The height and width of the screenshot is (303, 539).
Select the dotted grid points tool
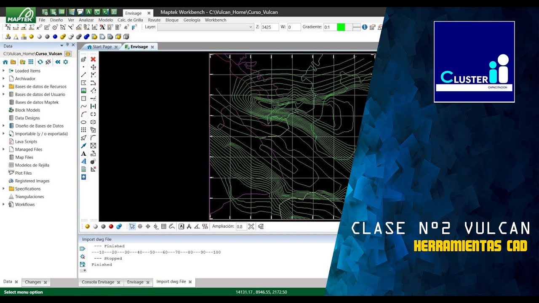coord(83,130)
